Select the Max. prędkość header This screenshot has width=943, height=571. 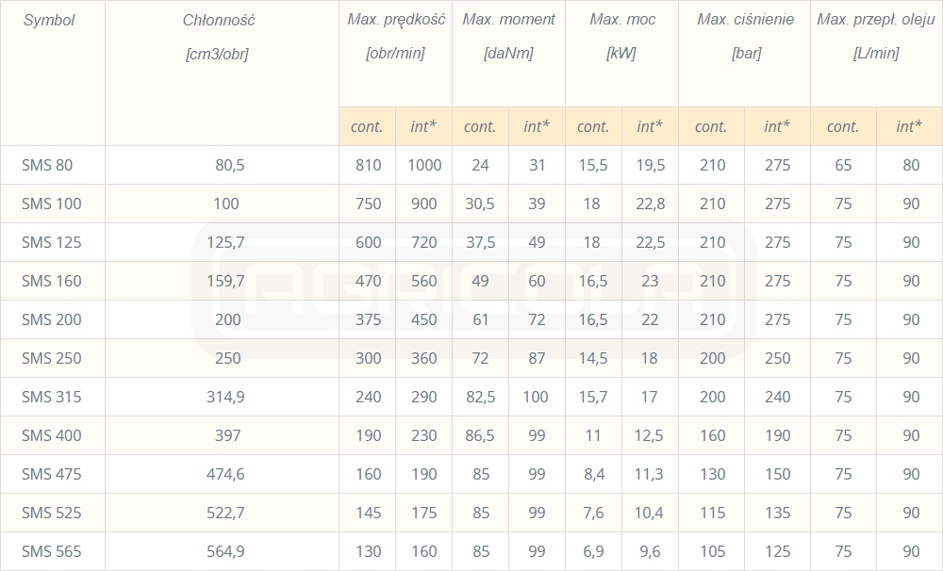tap(395, 20)
